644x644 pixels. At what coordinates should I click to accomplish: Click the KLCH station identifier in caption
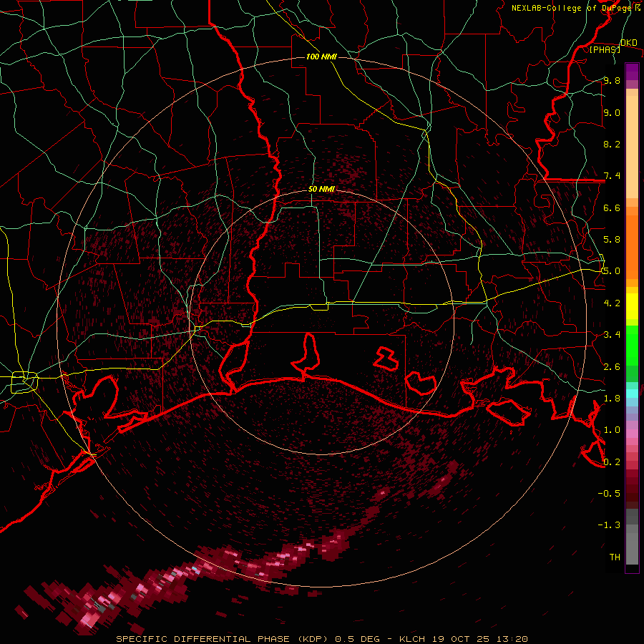tap(413, 639)
